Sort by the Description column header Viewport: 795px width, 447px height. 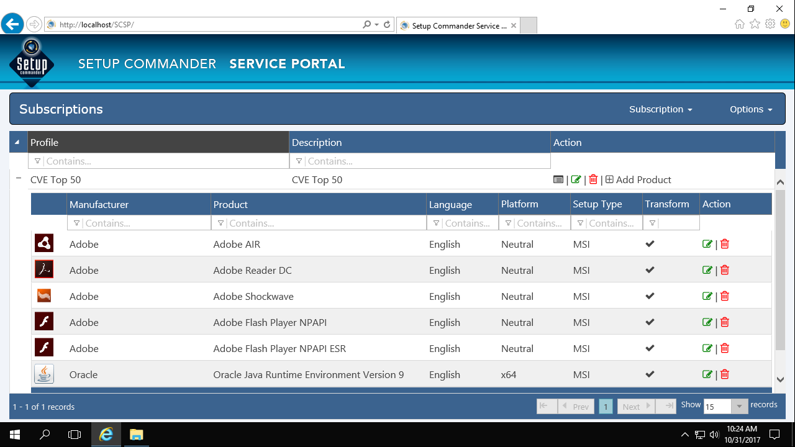tap(420, 142)
